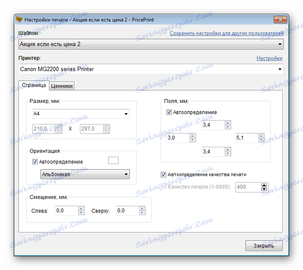The width and height of the screenshot is (303, 270).
Task: Increase the Слева offset value
Action: point(81,209)
